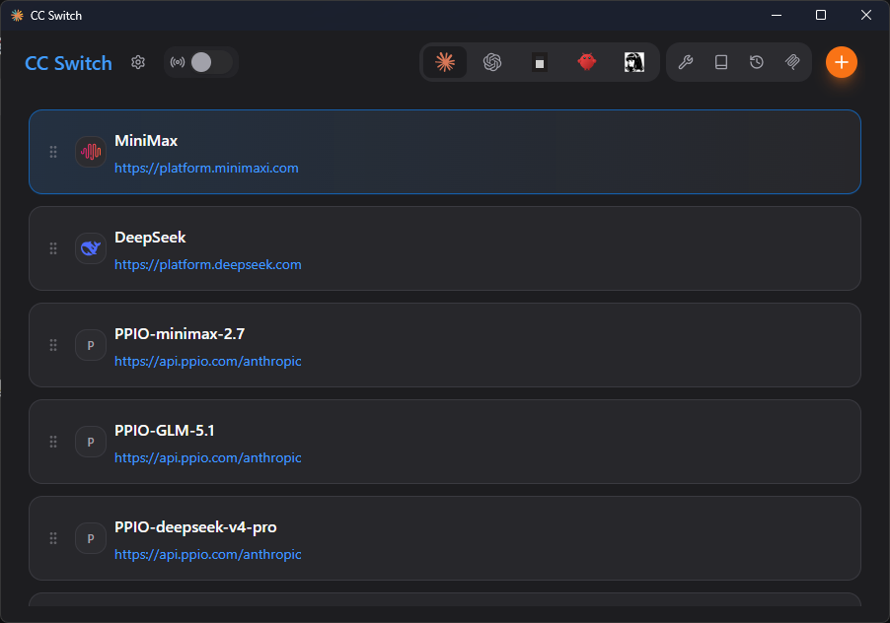Select the Claude starburst app tab
890x623 pixels.
pos(445,62)
